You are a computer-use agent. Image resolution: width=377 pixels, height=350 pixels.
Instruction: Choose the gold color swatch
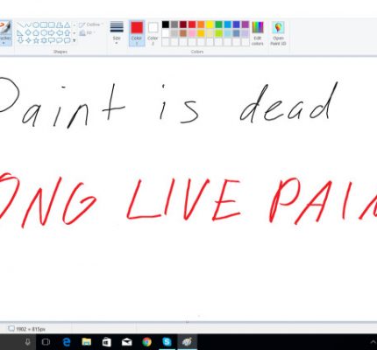point(201,33)
